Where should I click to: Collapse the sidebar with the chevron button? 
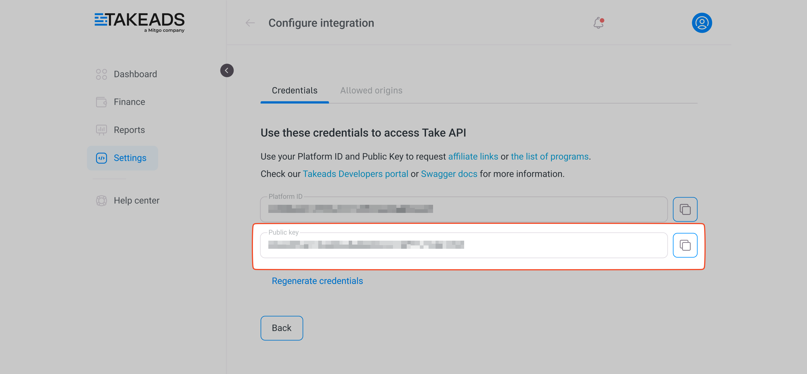click(227, 71)
